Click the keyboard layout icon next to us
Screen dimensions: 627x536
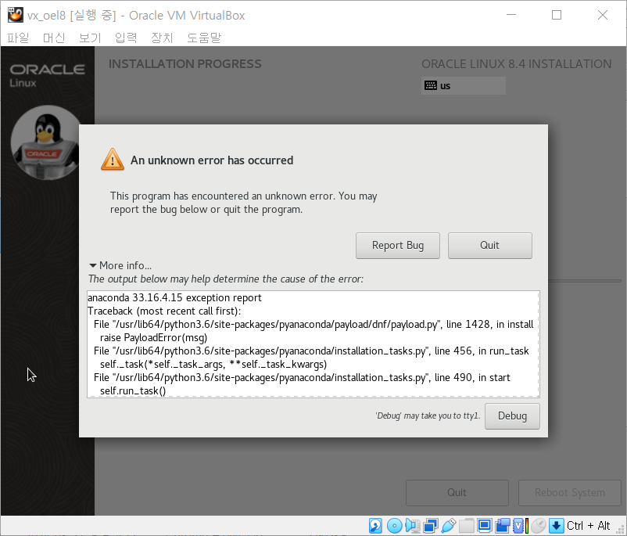[431, 85]
